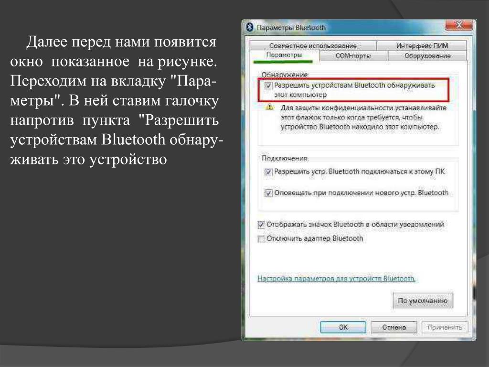This screenshot has height=367, width=489.
Task: Click the 'Параметры Bluetooth' window title
Action: click(291, 28)
